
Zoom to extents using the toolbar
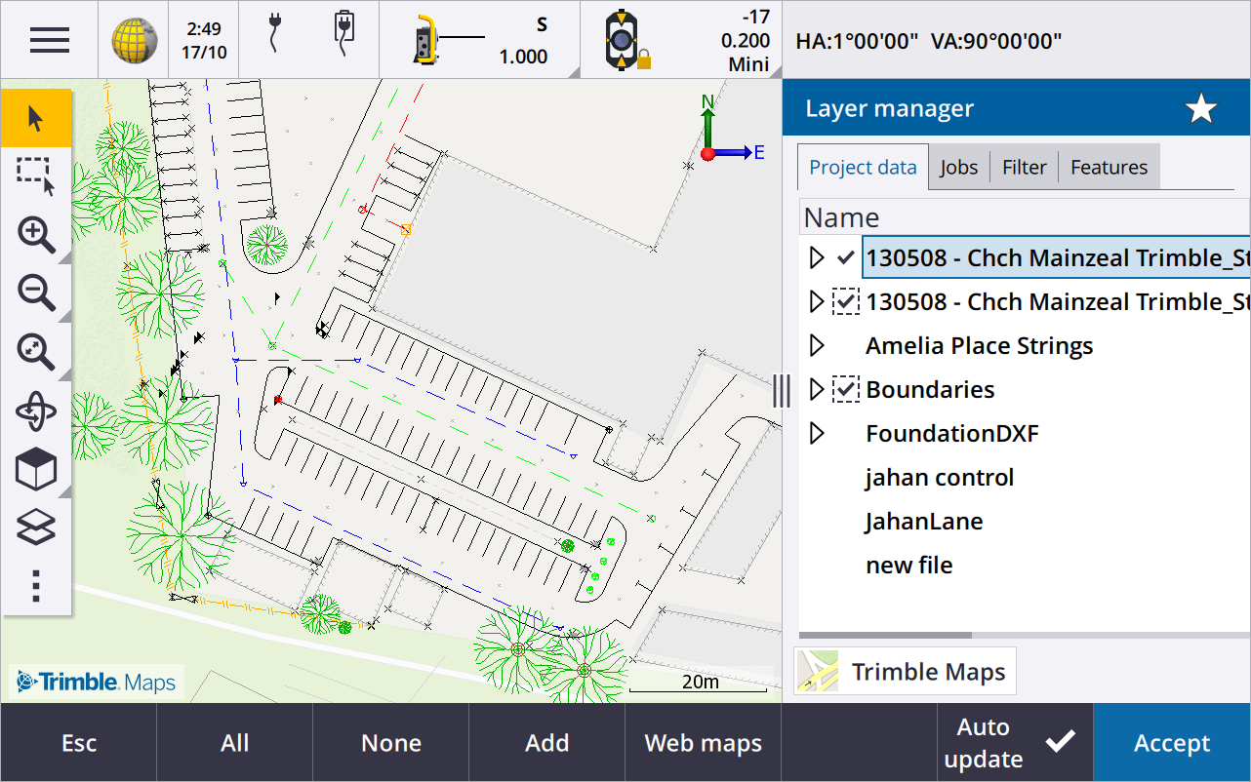(36, 352)
